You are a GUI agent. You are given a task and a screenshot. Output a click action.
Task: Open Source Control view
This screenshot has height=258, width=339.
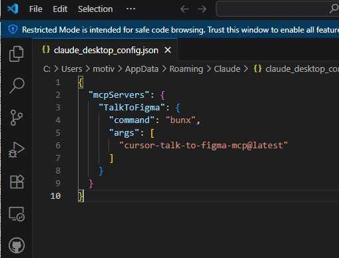tap(17, 118)
